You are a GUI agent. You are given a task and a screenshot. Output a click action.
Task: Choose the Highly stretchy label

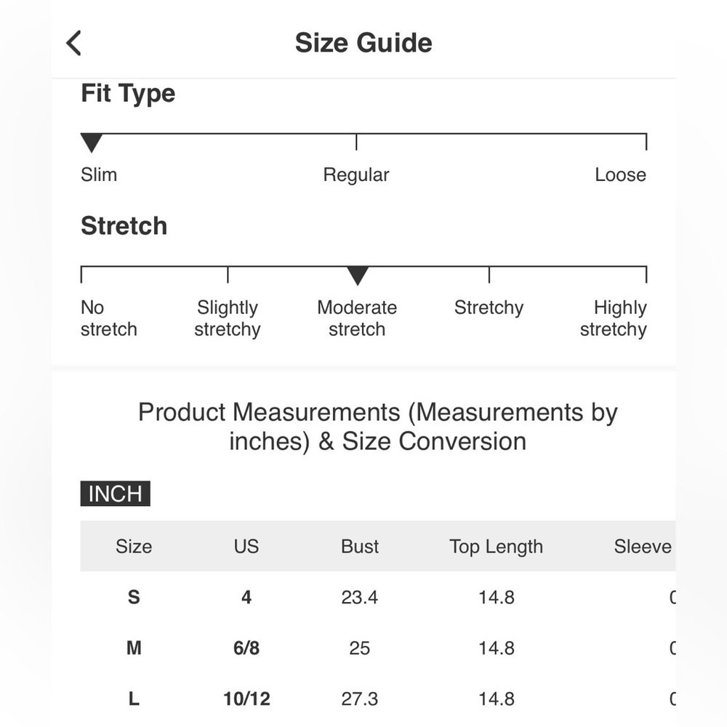coord(613,318)
